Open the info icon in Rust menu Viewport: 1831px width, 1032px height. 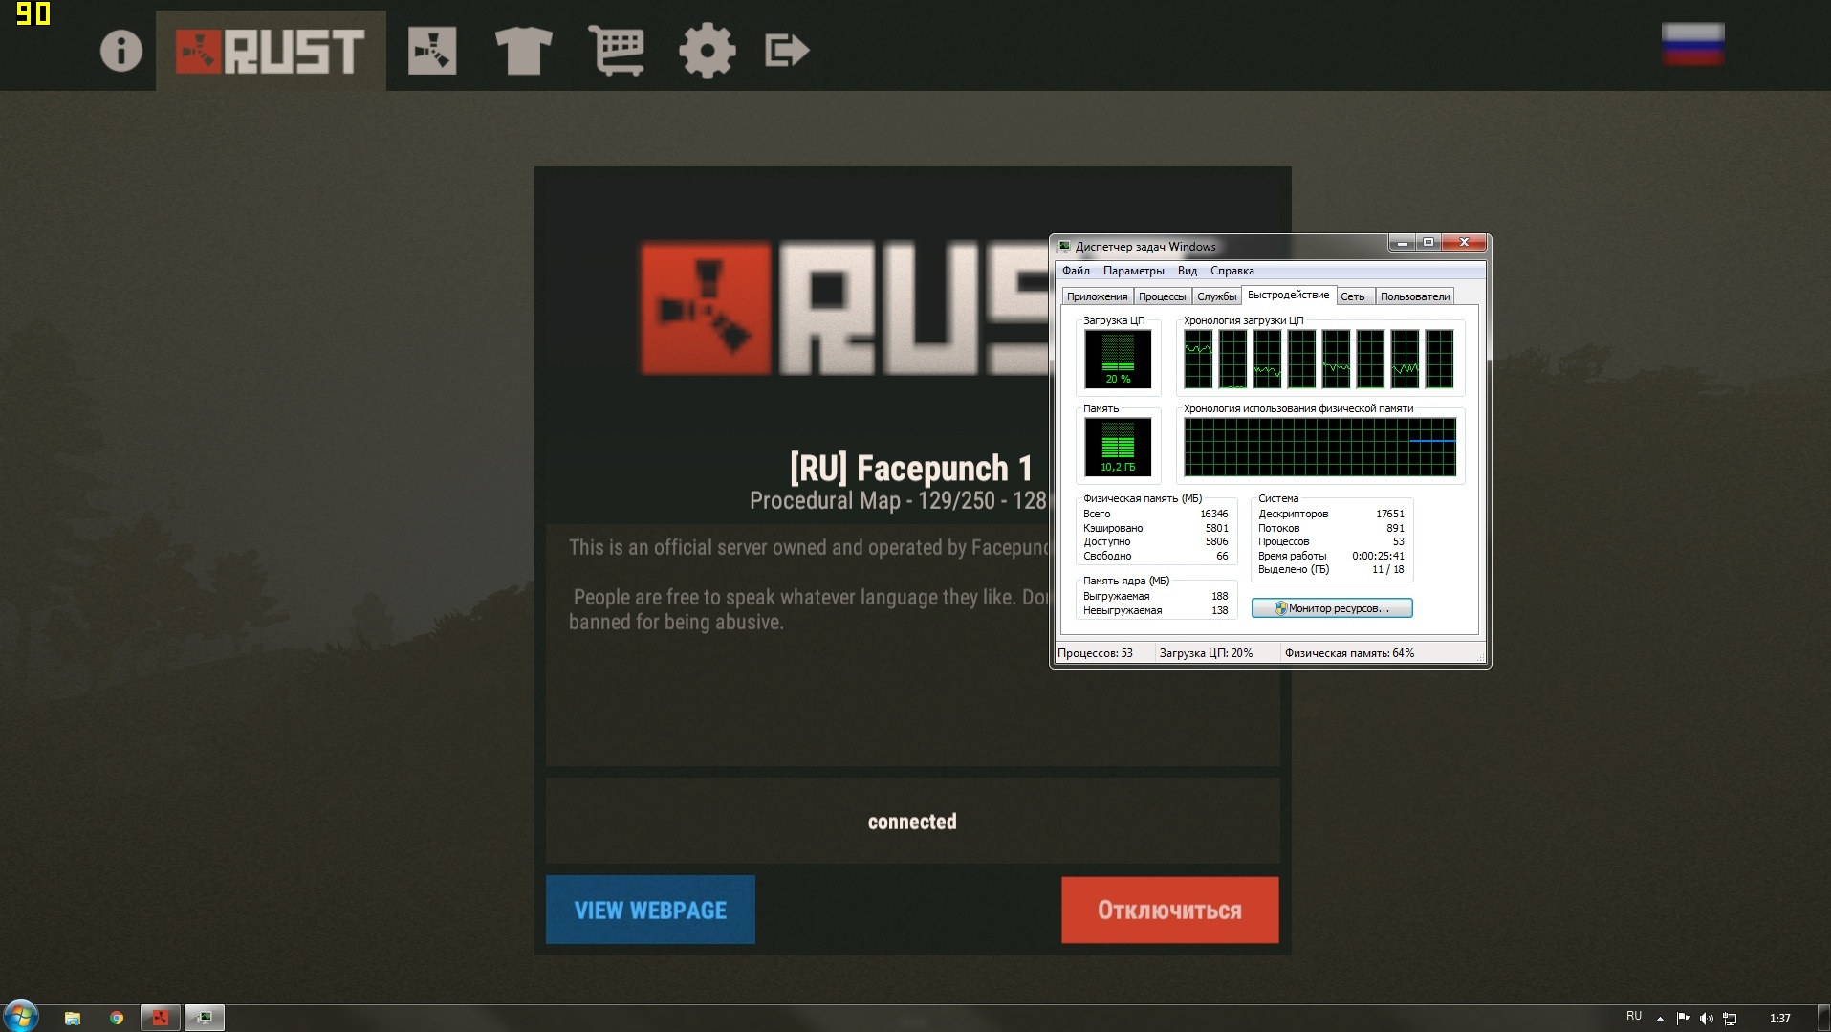[x=121, y=51]
